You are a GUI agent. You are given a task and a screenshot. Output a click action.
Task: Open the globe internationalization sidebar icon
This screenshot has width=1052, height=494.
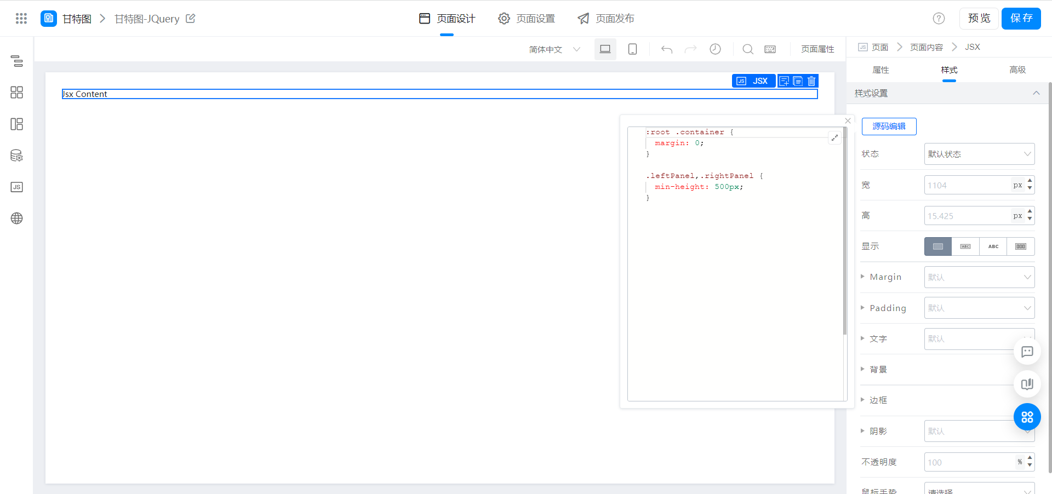tap(17, 218)
